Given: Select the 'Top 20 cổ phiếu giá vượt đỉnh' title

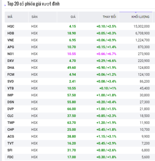Looking at the screenshot, I should (x=33, y=4).
